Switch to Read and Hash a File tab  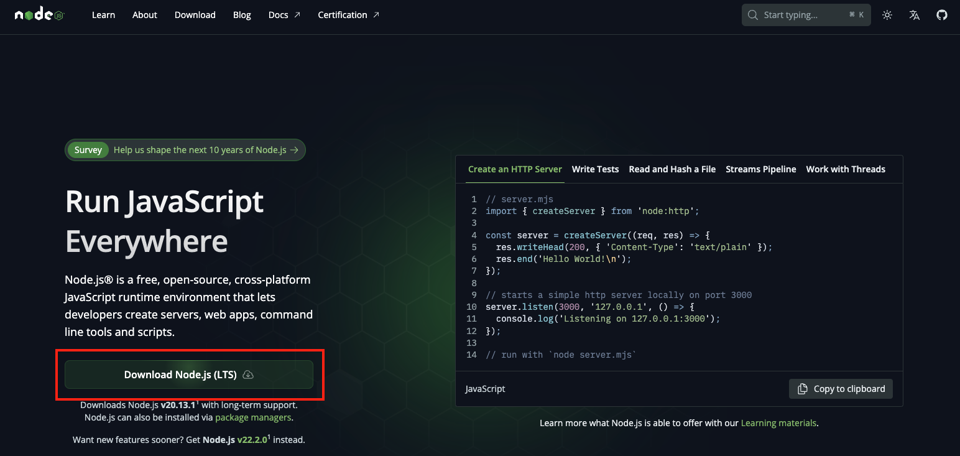pos(672,169)
